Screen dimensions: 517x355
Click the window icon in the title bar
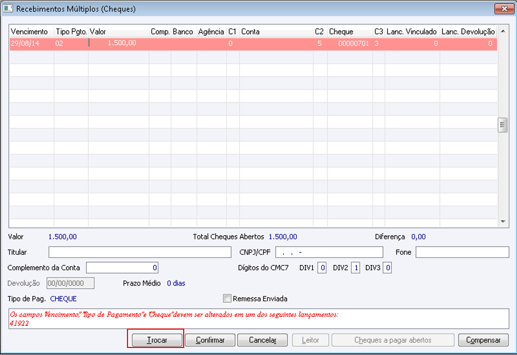pyautogui.click(x=7, y=8)
